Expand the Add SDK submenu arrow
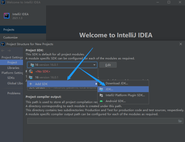This screenshot has width=185, height=142. point(96,84)
